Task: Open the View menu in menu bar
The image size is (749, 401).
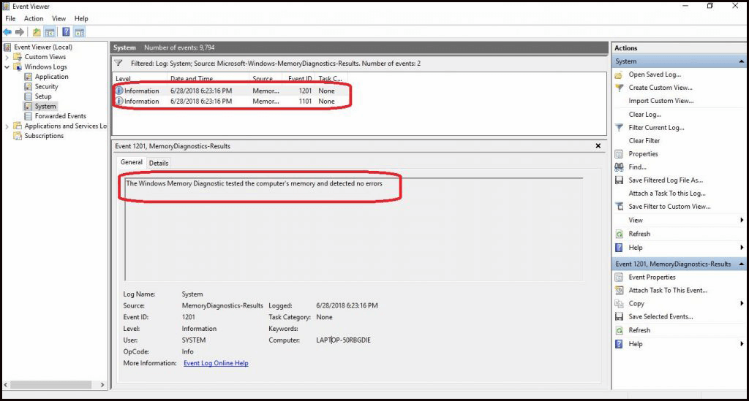Action: tap(59, 18)
